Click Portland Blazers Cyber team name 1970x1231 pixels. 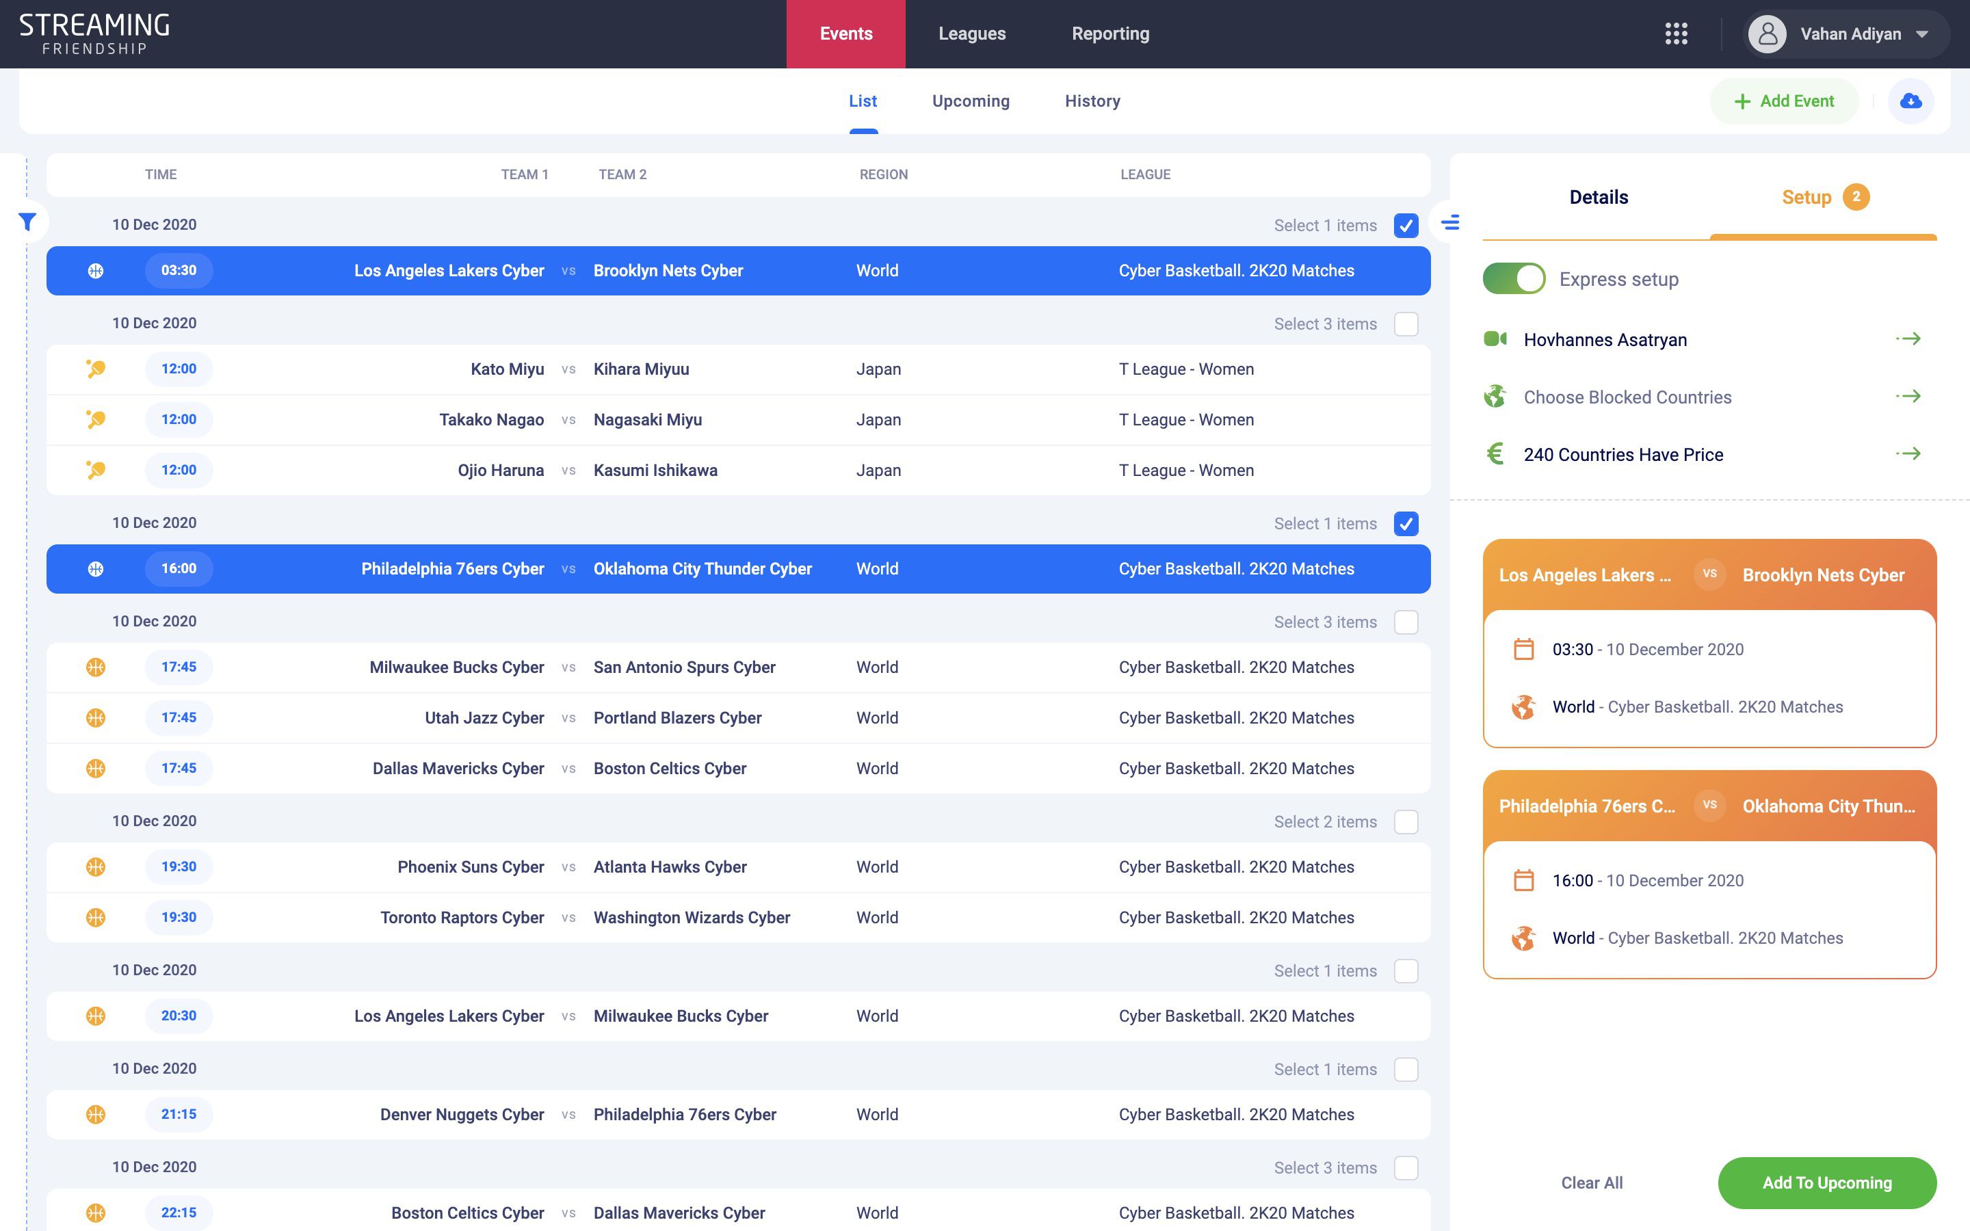(x=677, y=718)
